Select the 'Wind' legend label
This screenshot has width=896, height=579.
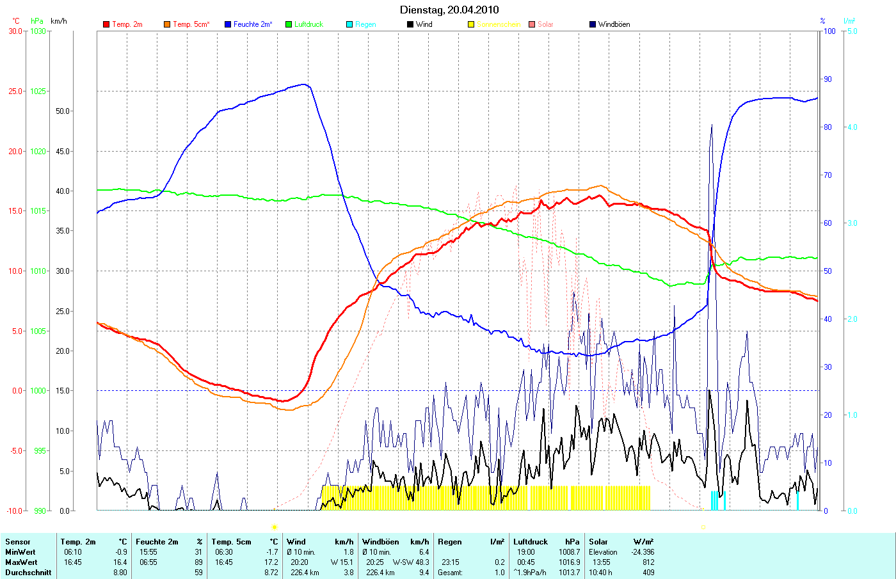click(x=424, y=24)
